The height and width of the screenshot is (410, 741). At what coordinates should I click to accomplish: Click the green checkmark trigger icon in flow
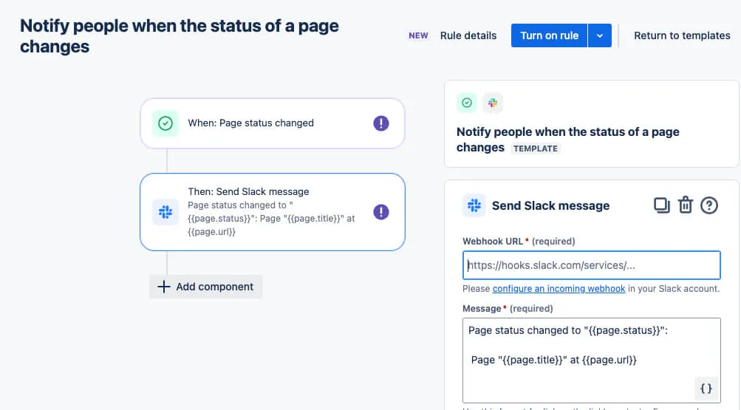click(x=165, y=123)
